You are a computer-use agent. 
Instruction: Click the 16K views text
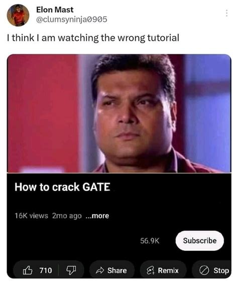(31, 216)
